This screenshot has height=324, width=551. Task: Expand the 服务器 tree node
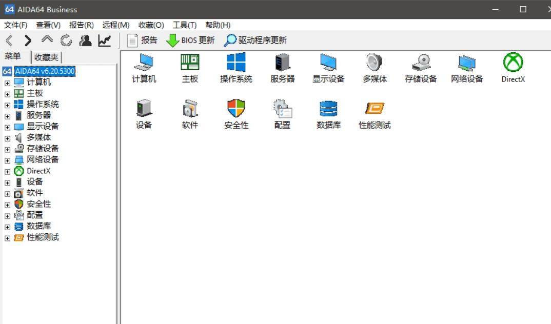click(x=7, y=116)
